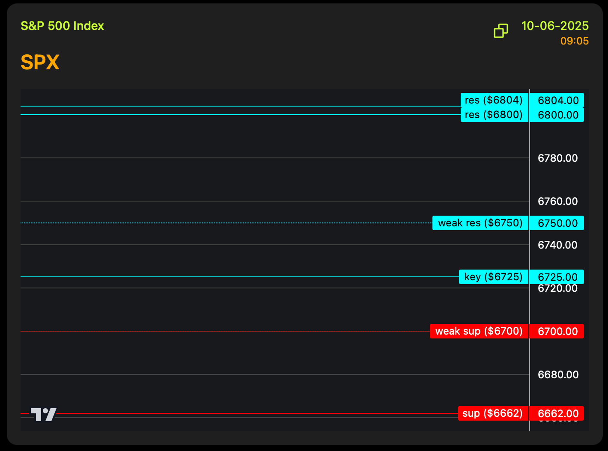Click the S&P 500 Index title

coord(63,26)
